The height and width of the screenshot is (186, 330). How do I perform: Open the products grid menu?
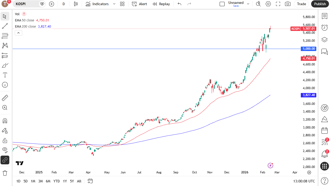pyautogui.click(x=325, y=166)
